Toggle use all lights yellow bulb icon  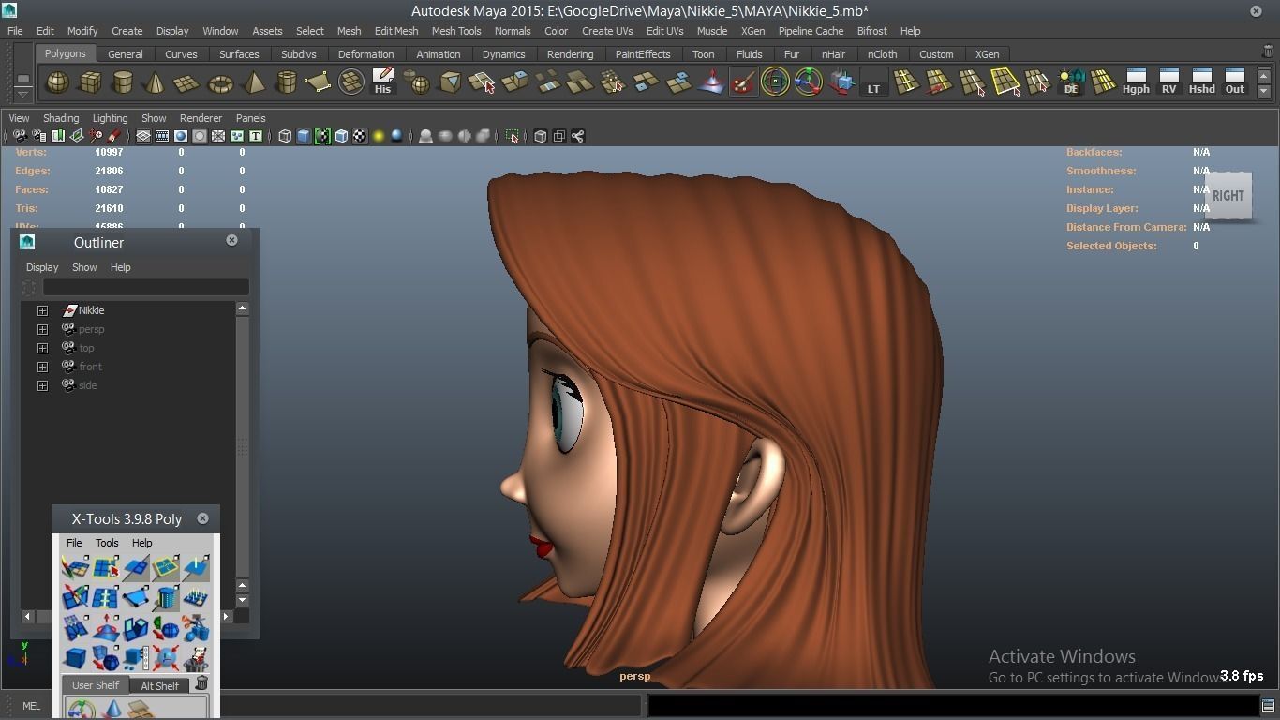point(379,137)
